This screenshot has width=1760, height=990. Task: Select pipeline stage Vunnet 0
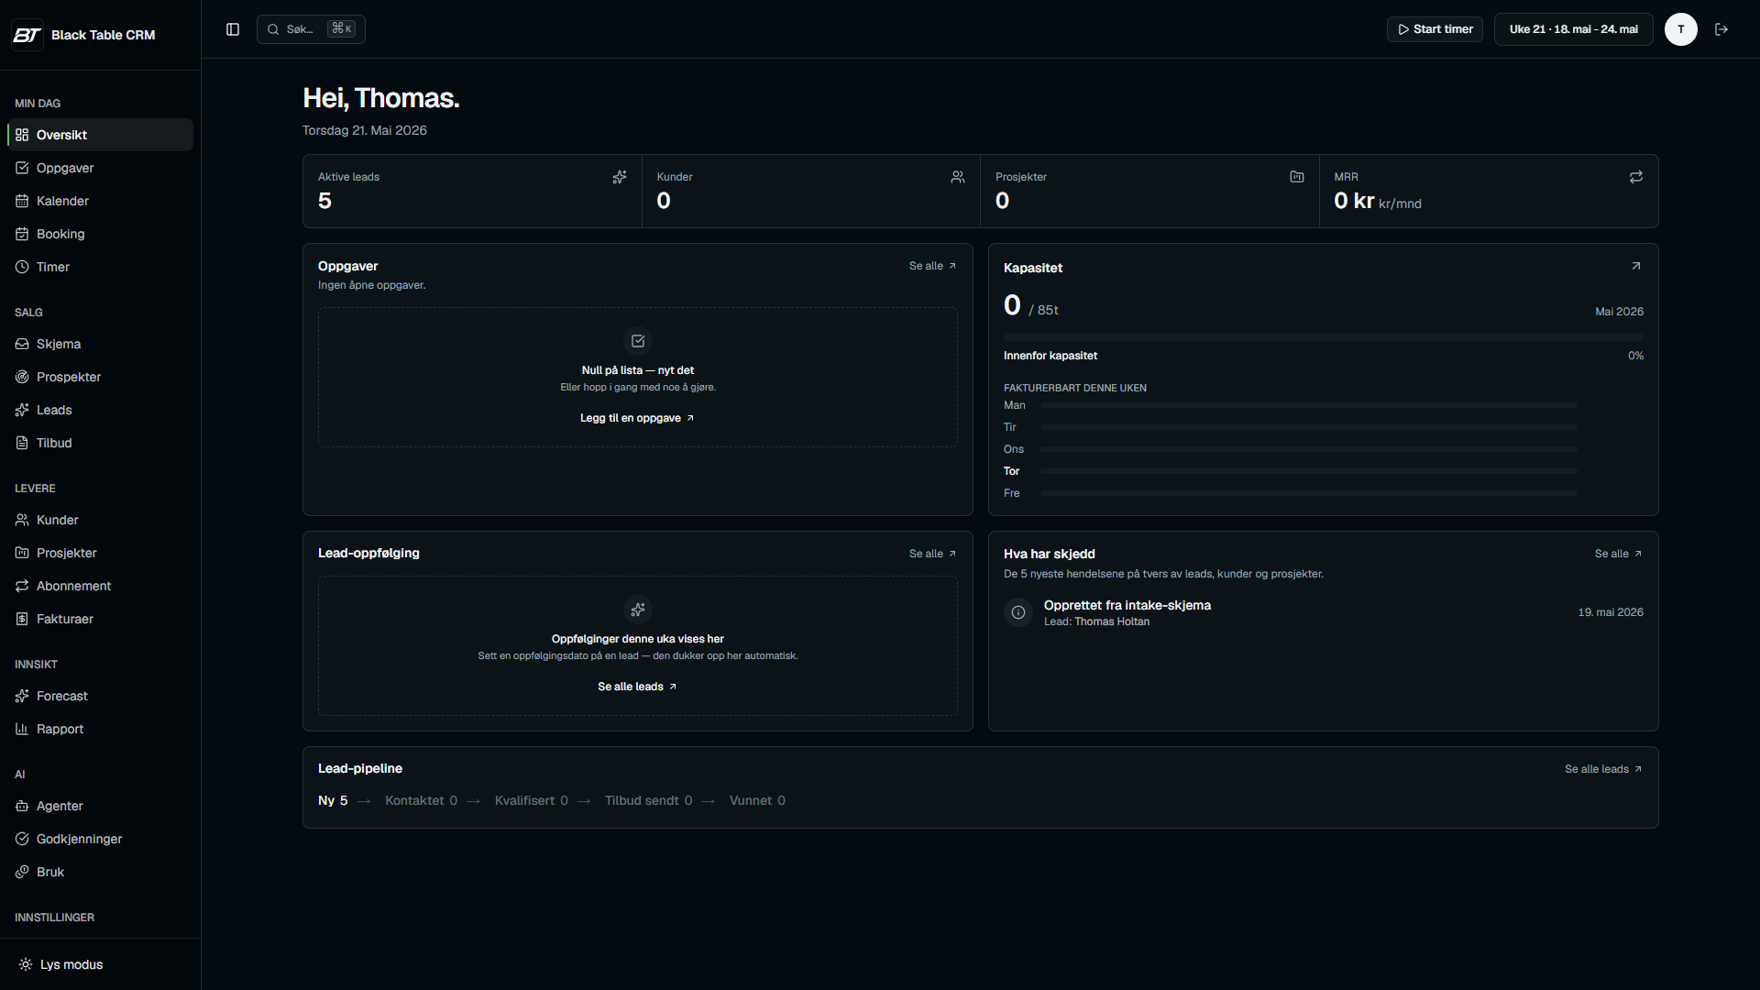[757, 800]
